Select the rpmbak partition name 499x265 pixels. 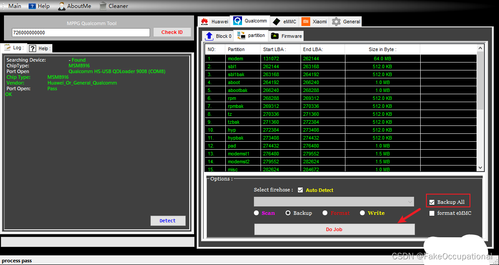pyautogui.click(x=236, y=106)
